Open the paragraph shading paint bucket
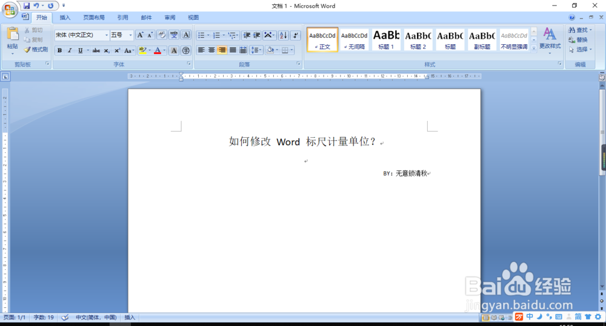The height and width of the screenshot is (326, 606). pyautogui.click(x=270, y=50)
